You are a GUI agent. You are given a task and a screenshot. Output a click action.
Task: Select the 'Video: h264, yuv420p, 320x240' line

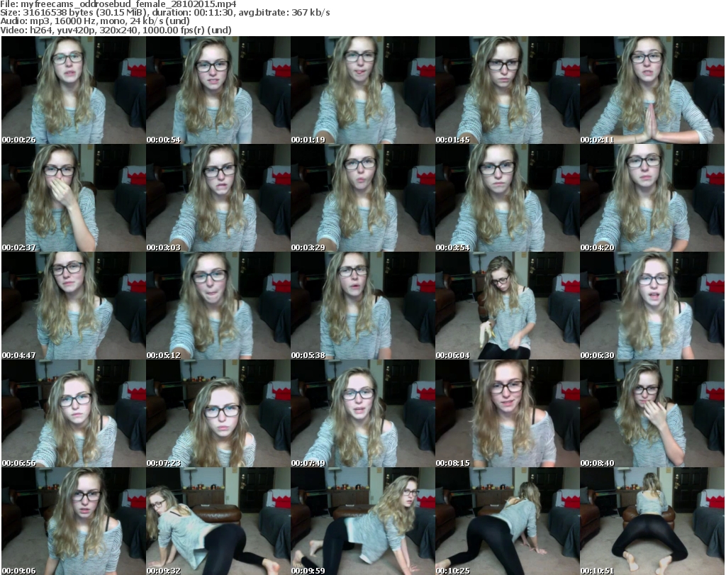[x=116, y=30]
